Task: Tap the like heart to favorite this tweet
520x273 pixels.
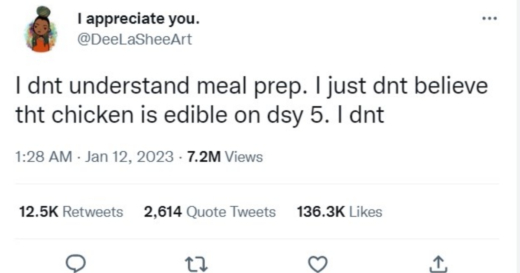Action: click(317, 262)
